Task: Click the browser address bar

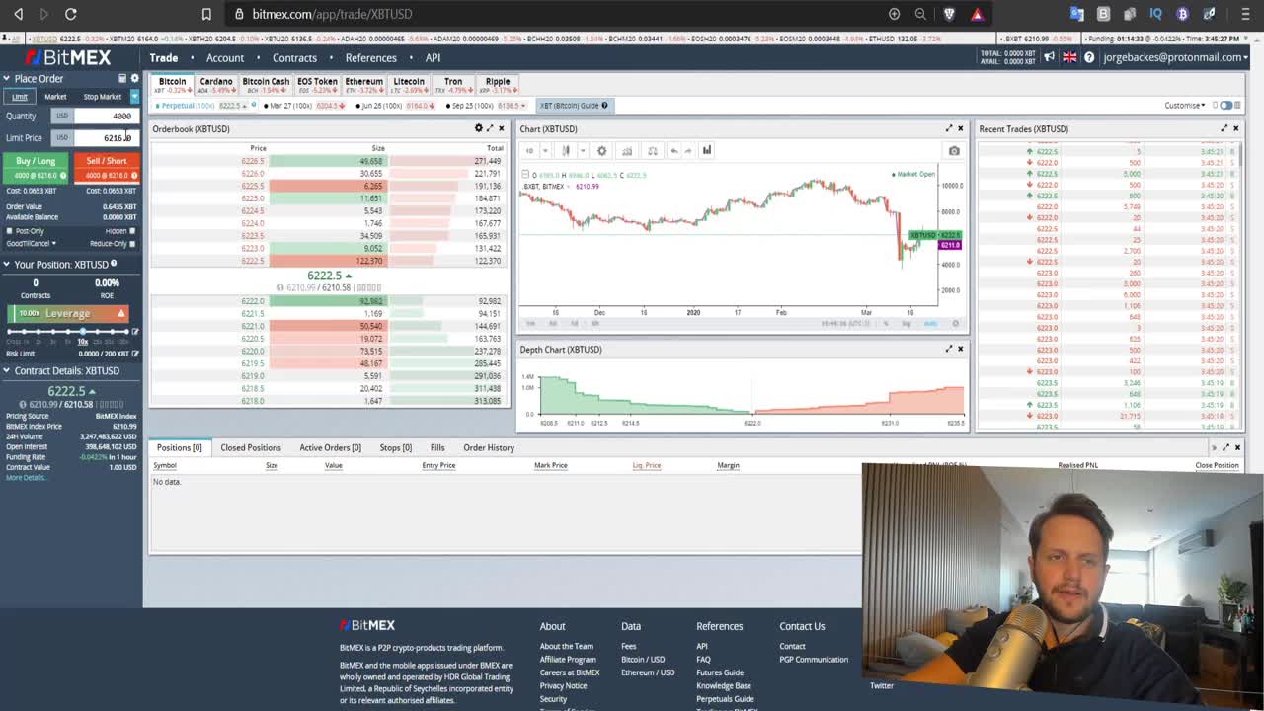Action: pyautogui.click(x=553, y=14)
